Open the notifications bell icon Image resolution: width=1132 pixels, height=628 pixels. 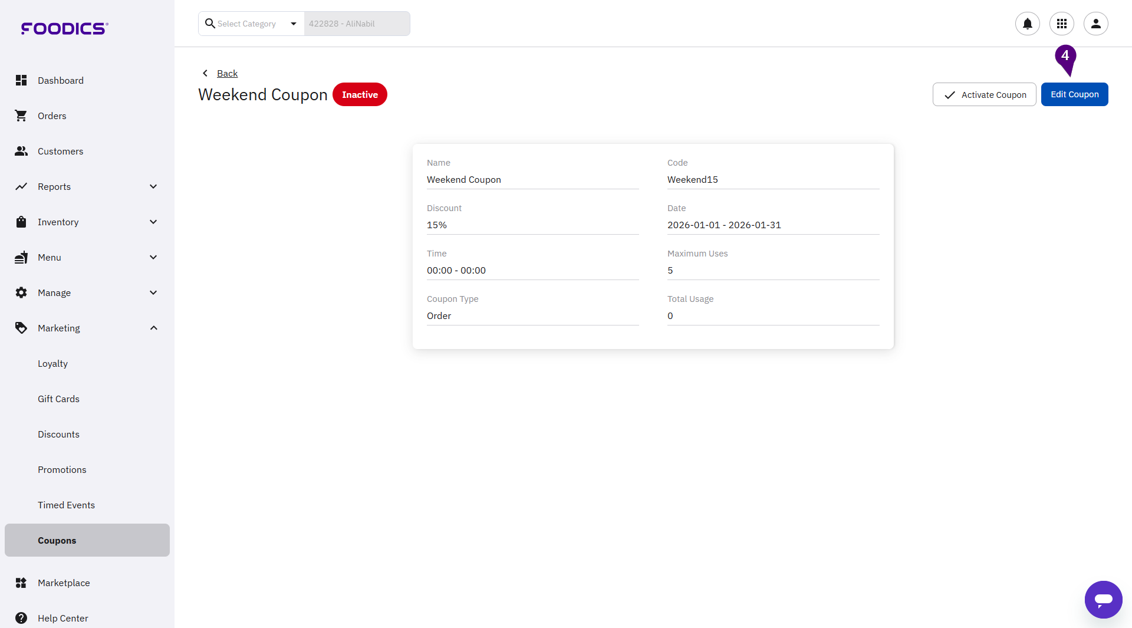pyautogui.click(x=1027, y=24)
